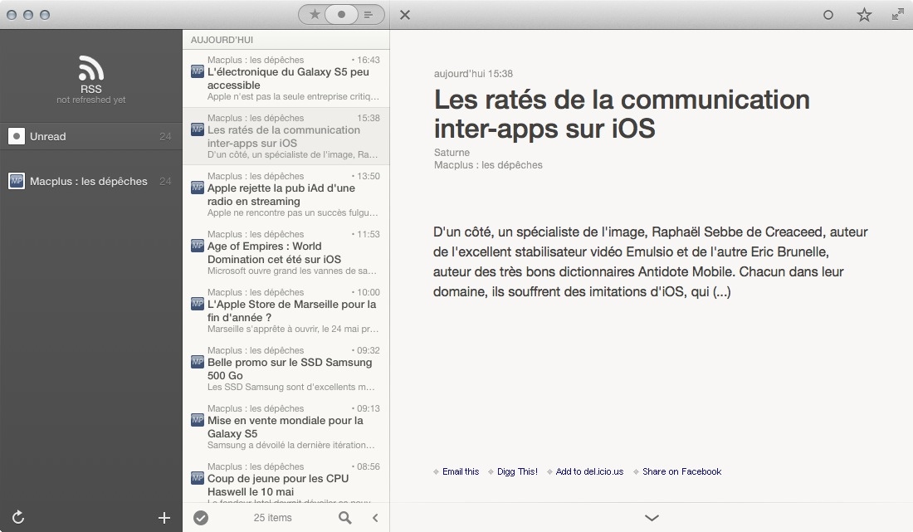The height and width of the screenshot is (532, 913).
Task: Click the MP favicon beside the sidebar feed
Action: (x=17, y=181)
